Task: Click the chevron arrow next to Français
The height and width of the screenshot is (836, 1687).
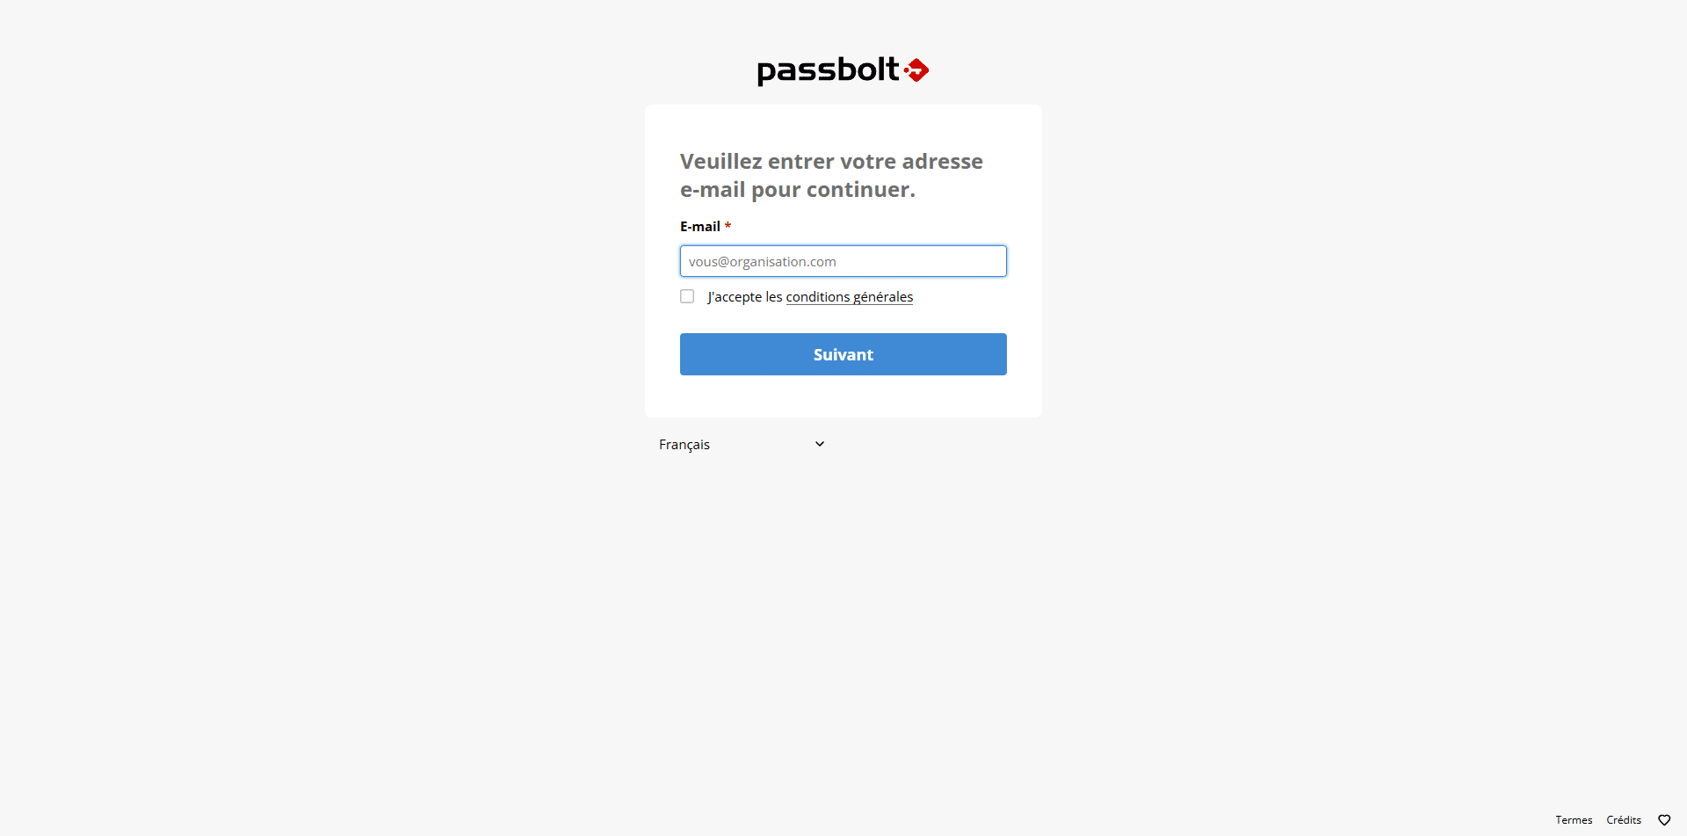Action: [x=819, y=444]
